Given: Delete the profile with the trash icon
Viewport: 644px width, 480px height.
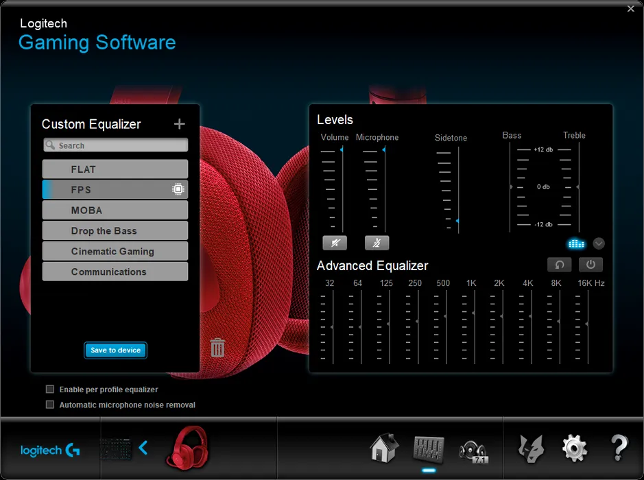Looking at the screenshot, I should [x=217, y=348].
